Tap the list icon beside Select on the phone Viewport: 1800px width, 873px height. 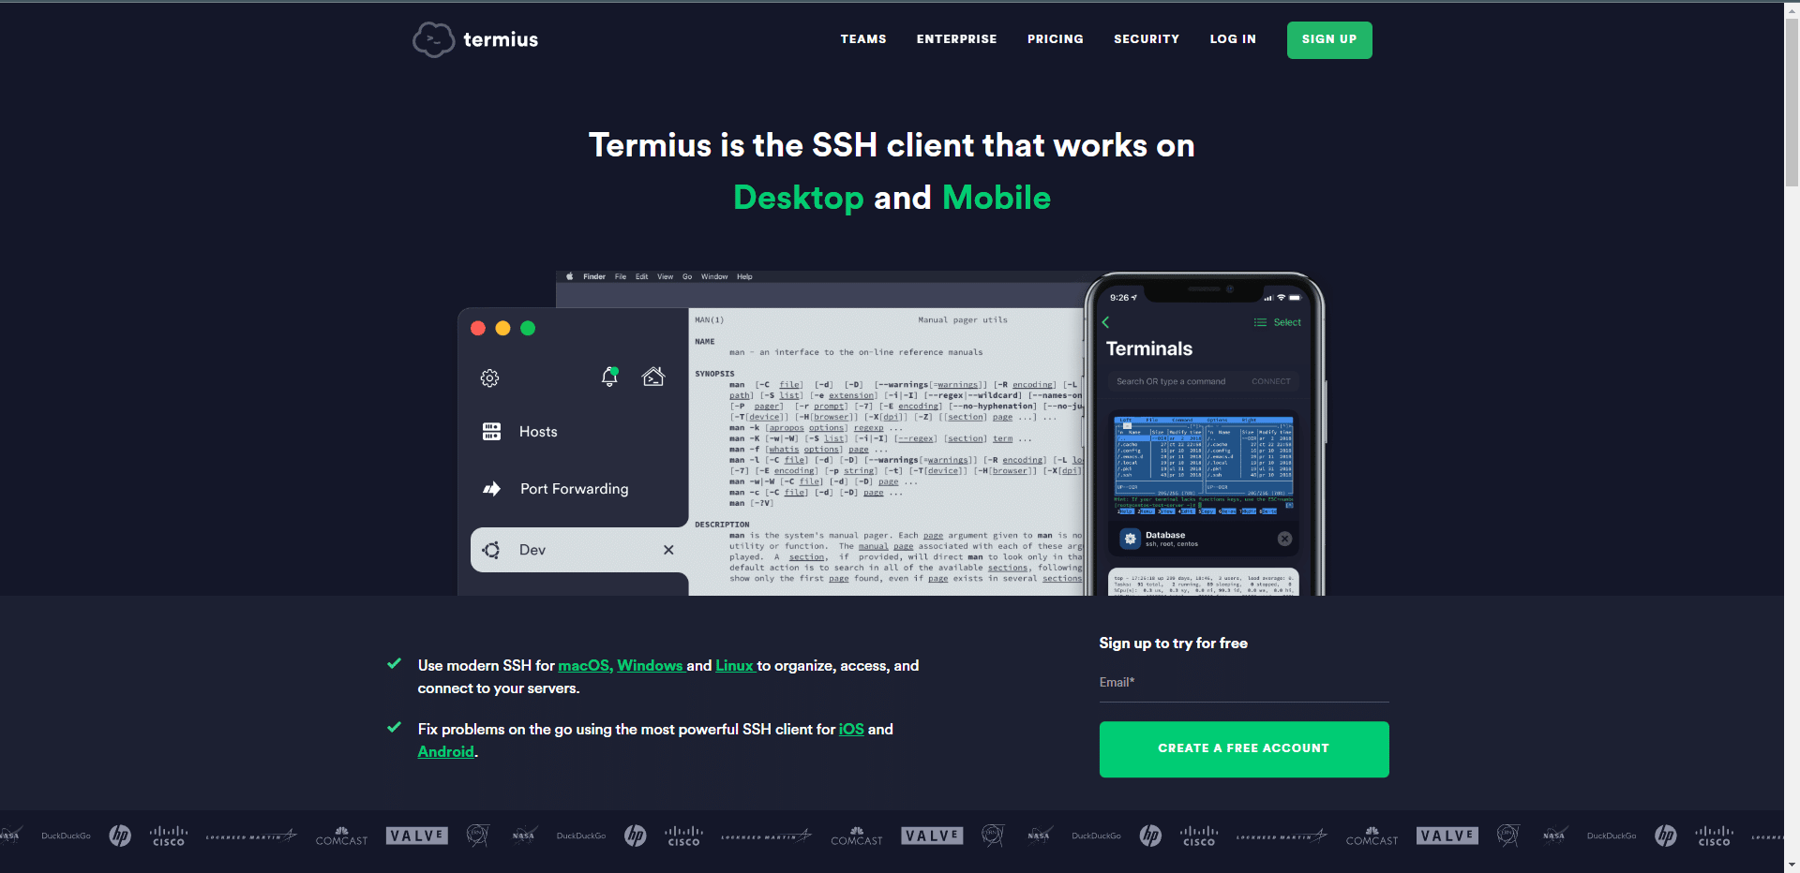(1260, 322)
